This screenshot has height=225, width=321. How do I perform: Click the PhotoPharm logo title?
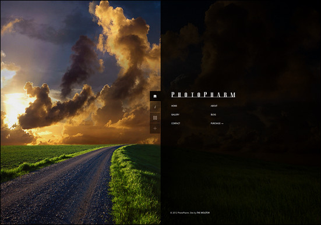pos(203,95)
